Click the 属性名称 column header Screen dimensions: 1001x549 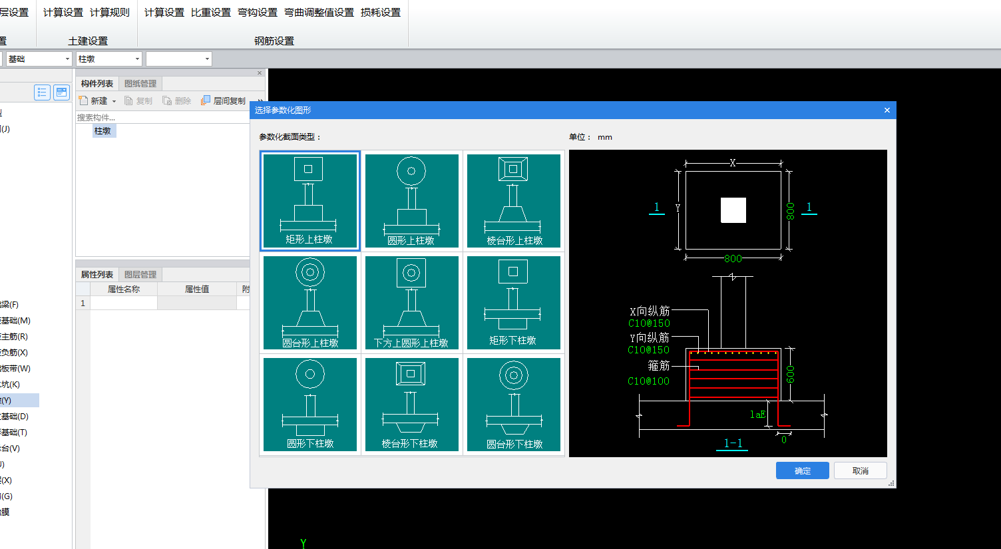pyautogui.click(x=124, y=289)
